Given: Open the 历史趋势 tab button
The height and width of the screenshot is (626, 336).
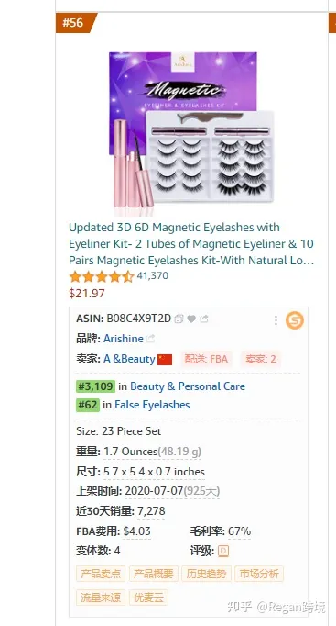Looking at the screenshot, I should pyautogui.click(x=206, y=574).
